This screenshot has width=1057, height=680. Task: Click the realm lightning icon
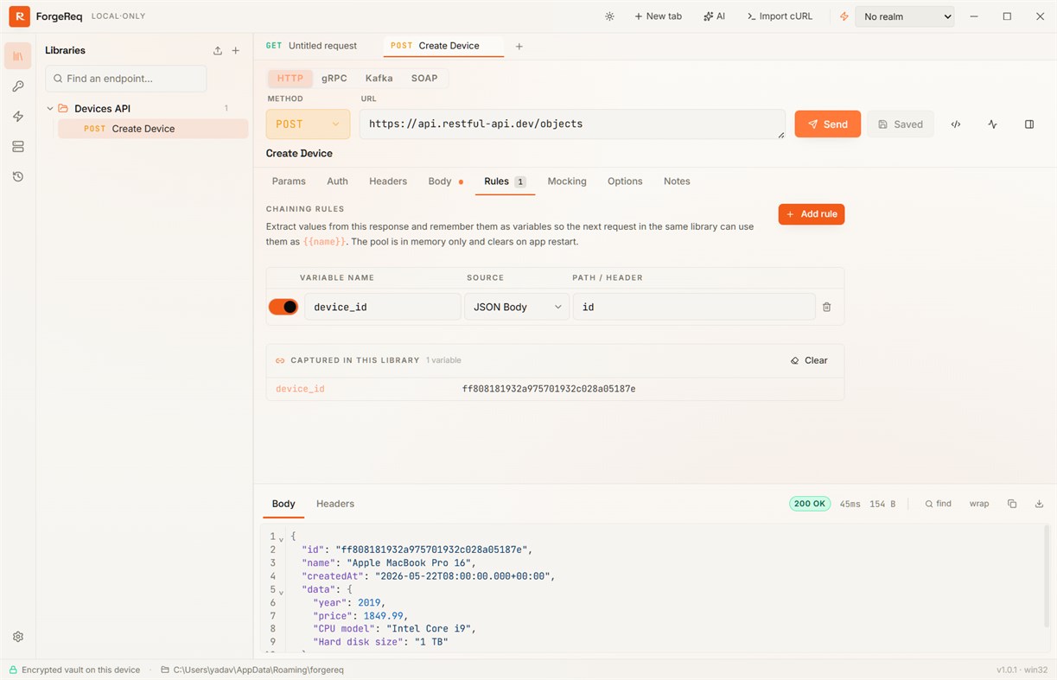(844, 16)
